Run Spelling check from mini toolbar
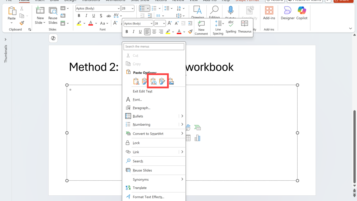This screenshot has height=201, width=357. 231,27
